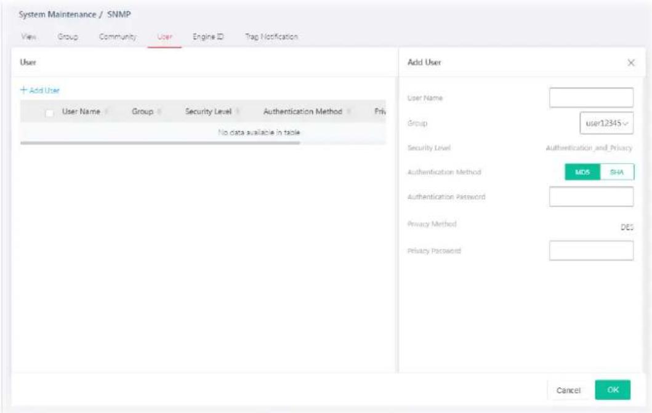Click 'No data available in table' text
The image size is (652, 413).
[259, 132]
